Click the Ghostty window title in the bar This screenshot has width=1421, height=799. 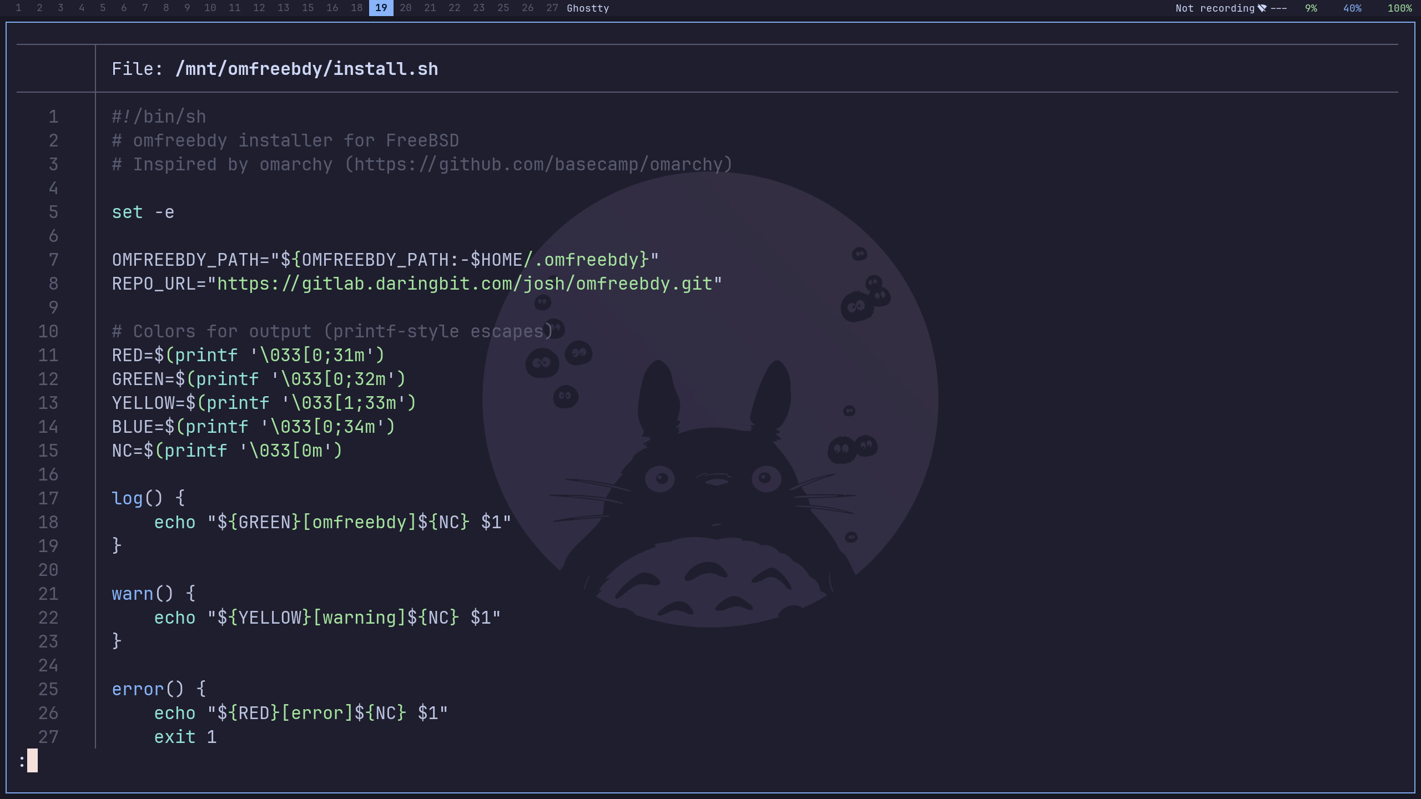click(x=588, y=8)
